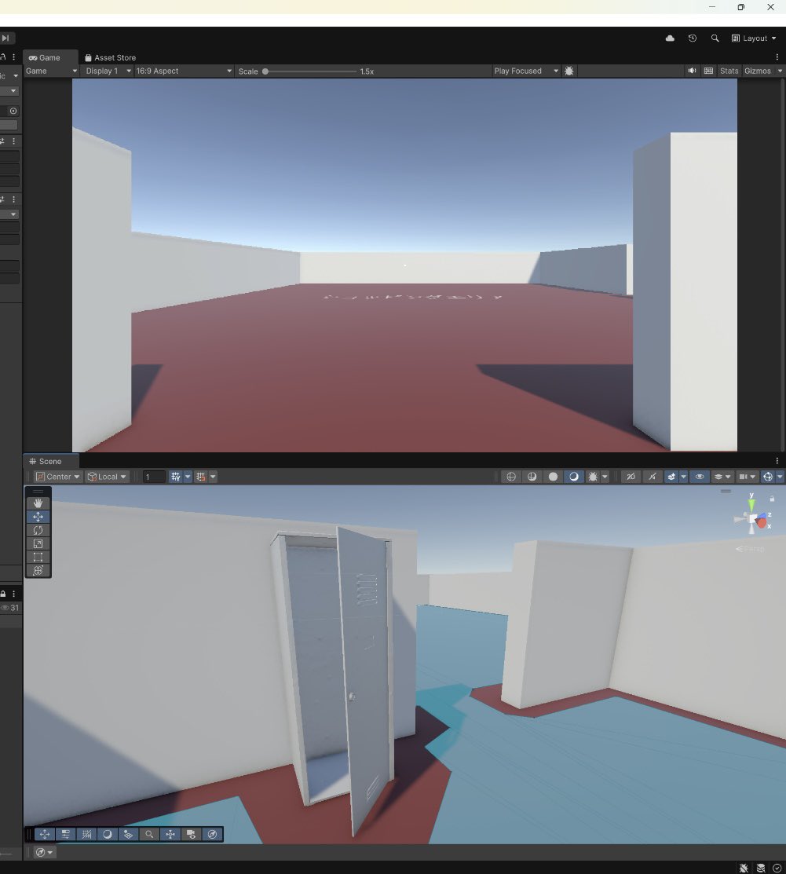Click the keyboard shortcuts icon in Game view
This screenshot has height=874, width=786.
(x=708, y=71)
